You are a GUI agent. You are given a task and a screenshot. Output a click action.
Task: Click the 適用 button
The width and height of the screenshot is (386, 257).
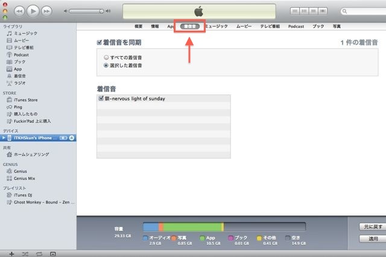[373, 238]
